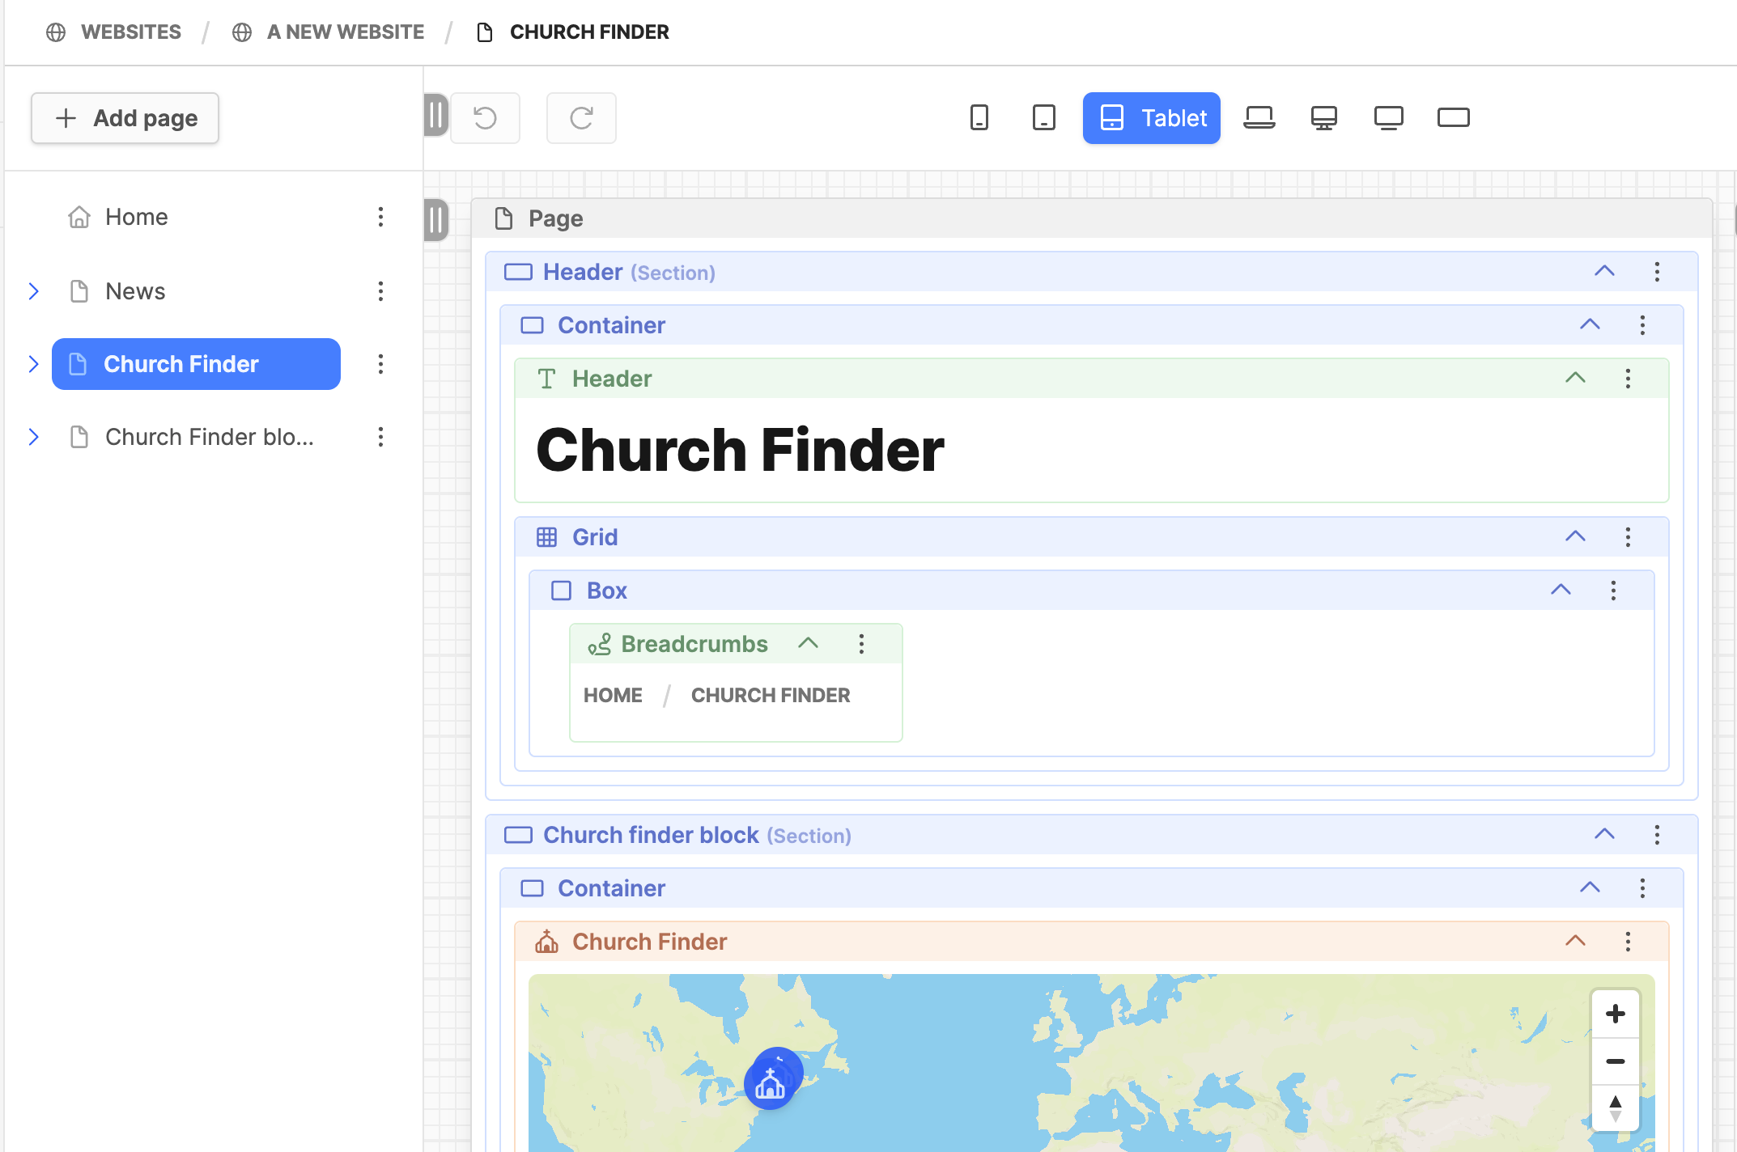The width and height of the screenshot is (1737, 1152).
Task: Click the A NEW WEBSITE breadcrumb link
Action: coord(345,32)
